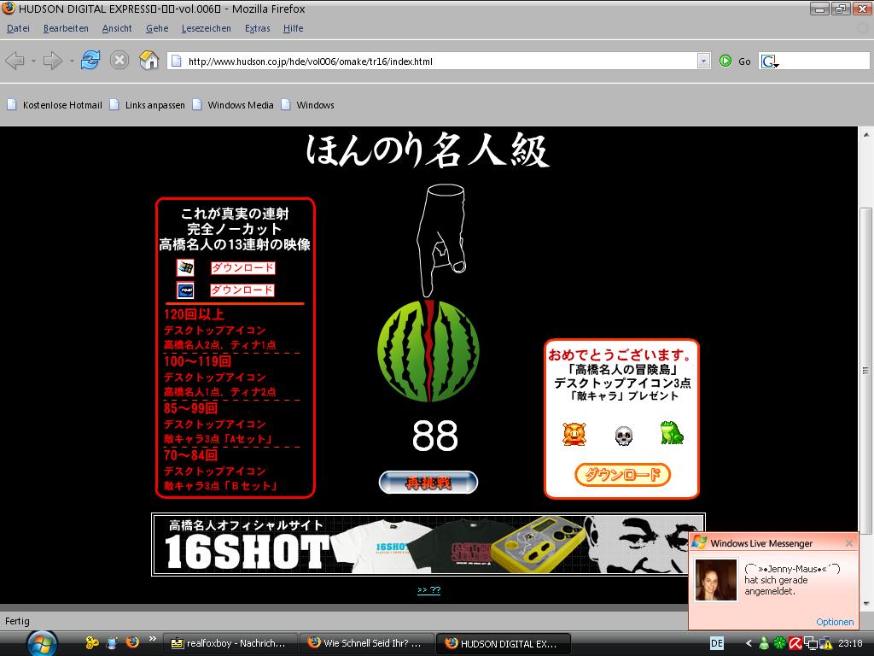Click the skull enemy character icon

pos(623,436)
